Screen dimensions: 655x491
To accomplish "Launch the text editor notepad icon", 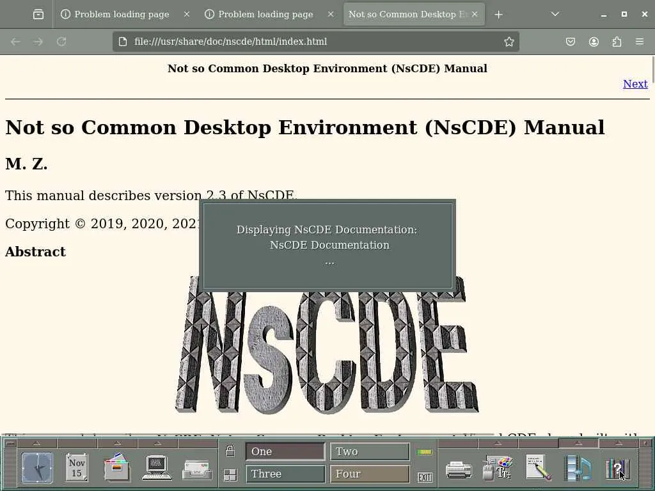I will coord(538,467).
